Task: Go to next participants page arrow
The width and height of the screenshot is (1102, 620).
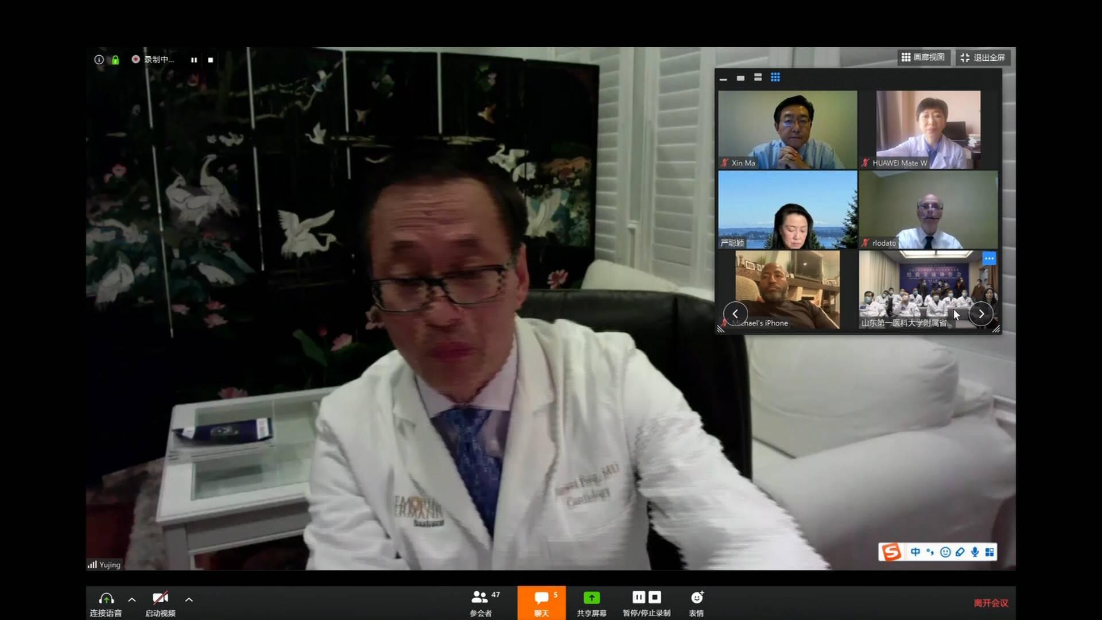Action: tap(981, 313)
